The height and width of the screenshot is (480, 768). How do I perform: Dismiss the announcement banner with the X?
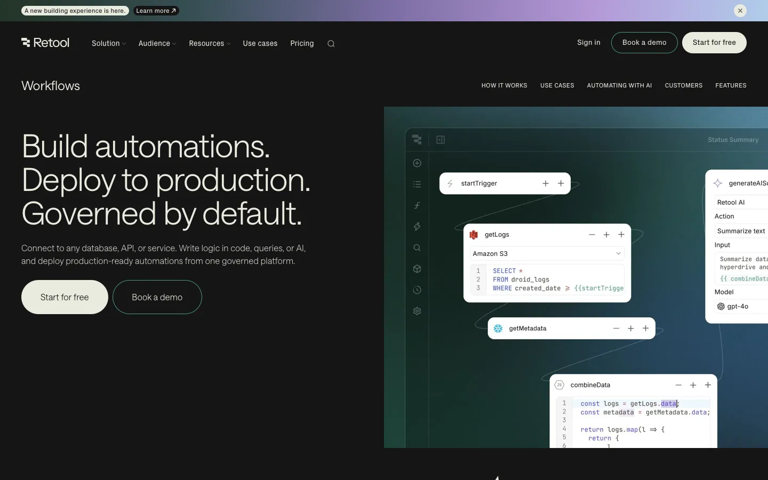740,11
